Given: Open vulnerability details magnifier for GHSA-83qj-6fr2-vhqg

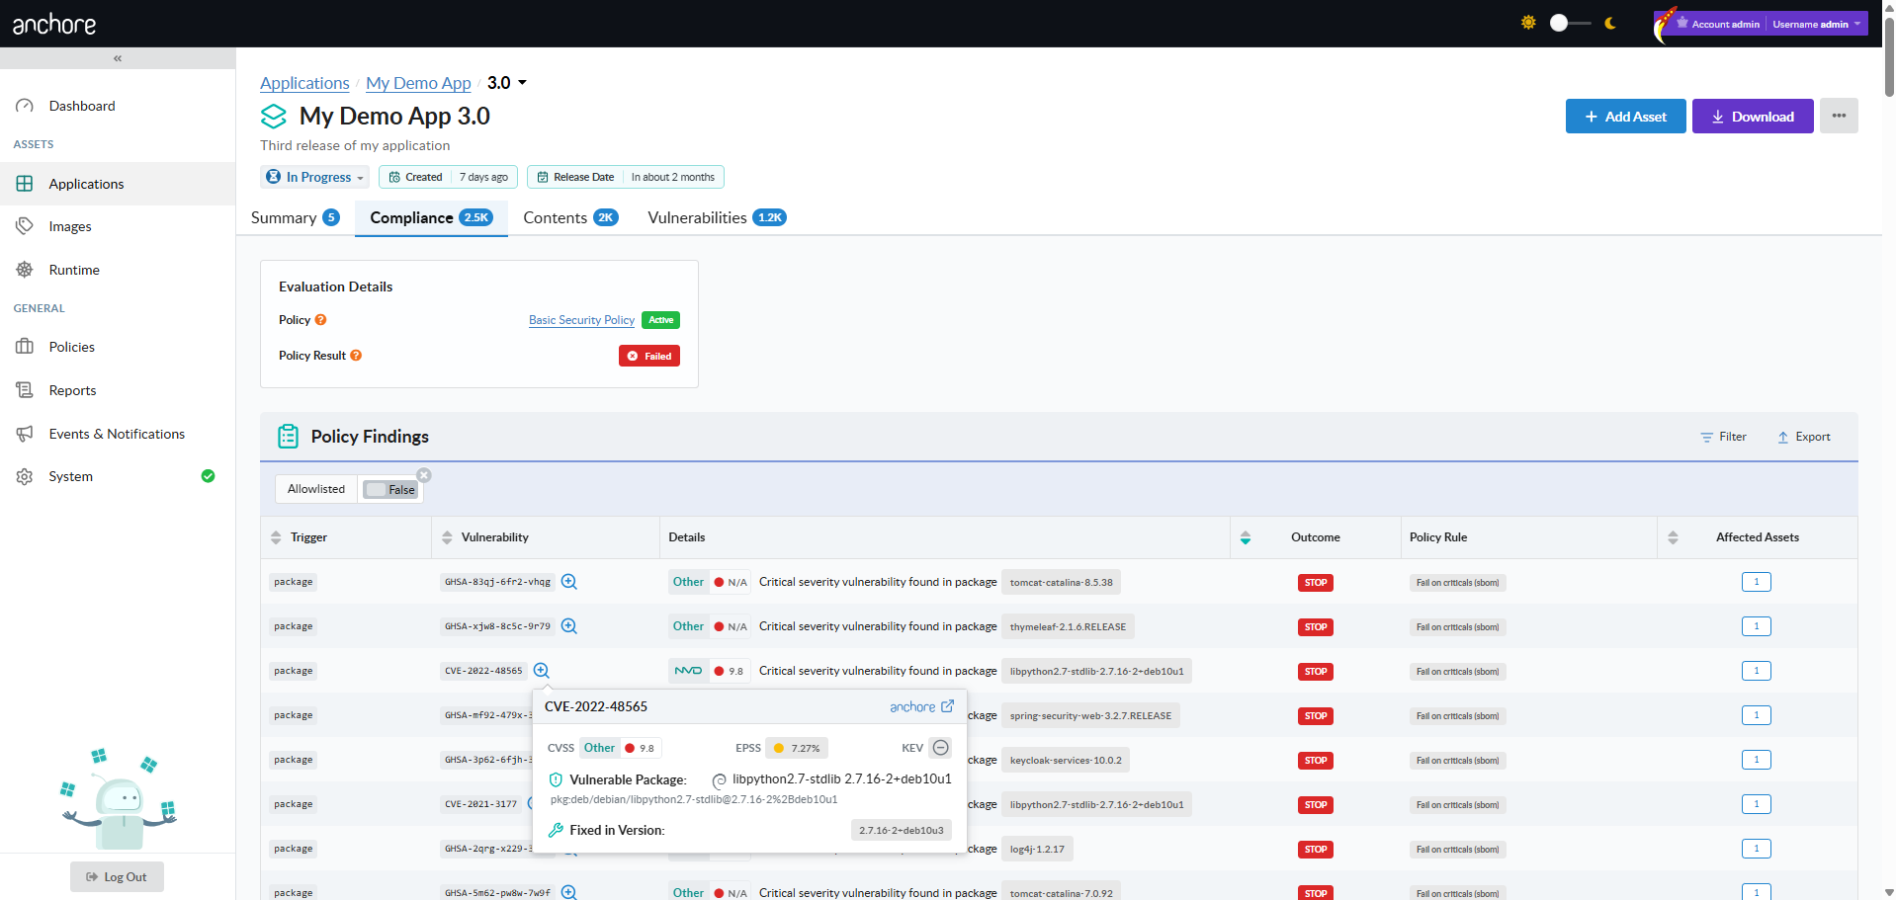Looking at the screenshot, I should (x=569, y=582).
